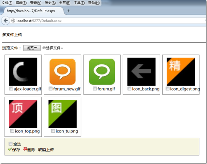Click the 删除 delete link
The image size is (207, 164).
[x=31, y=150]
